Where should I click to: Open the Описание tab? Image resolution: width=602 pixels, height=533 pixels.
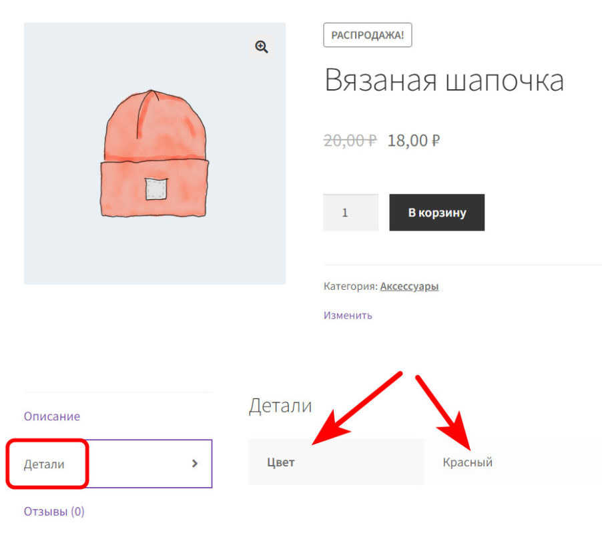point(52,416)
